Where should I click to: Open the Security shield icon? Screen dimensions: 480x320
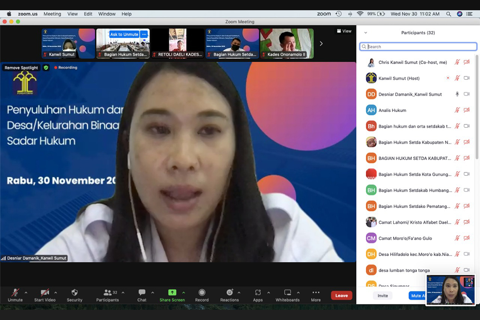click(x=75, y=293)
